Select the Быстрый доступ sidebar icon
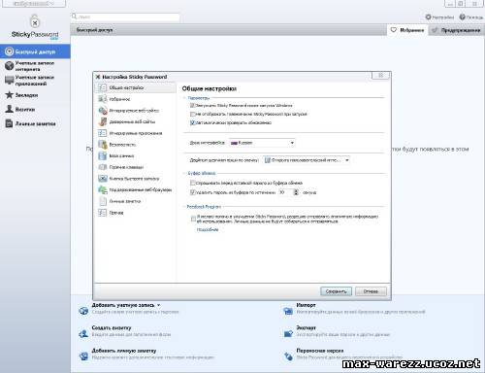 coord(9,51)
